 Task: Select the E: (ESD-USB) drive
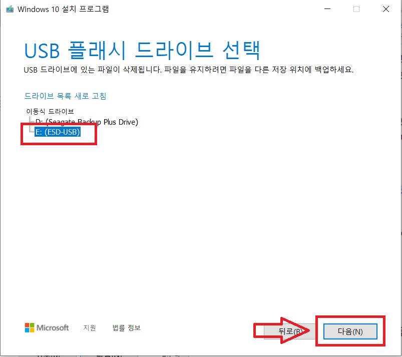coord(58,132)
